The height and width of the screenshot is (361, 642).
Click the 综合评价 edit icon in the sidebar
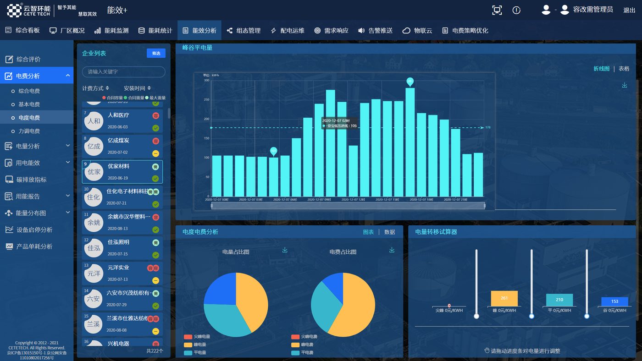(x=9, y=59)
